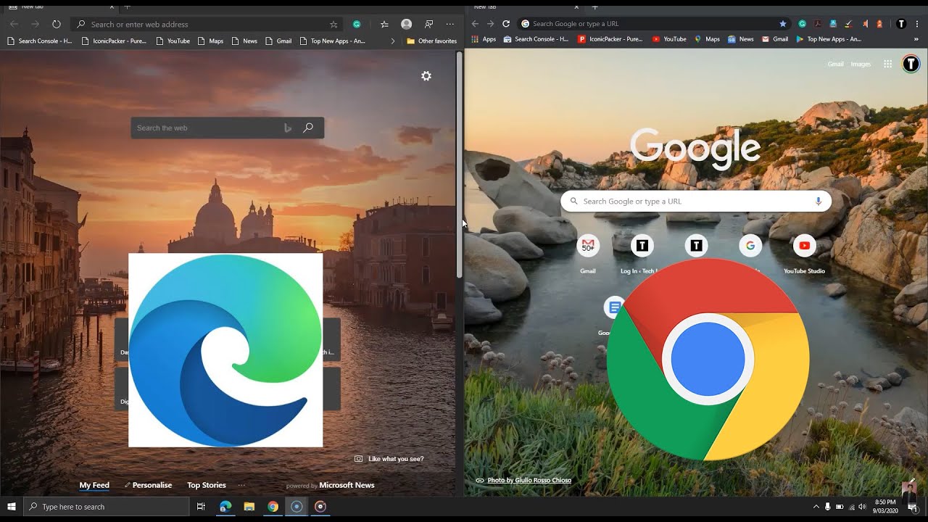Start voice search with microphone icon
The width and height of the screenshot is (928, 522).
point(819,201)
